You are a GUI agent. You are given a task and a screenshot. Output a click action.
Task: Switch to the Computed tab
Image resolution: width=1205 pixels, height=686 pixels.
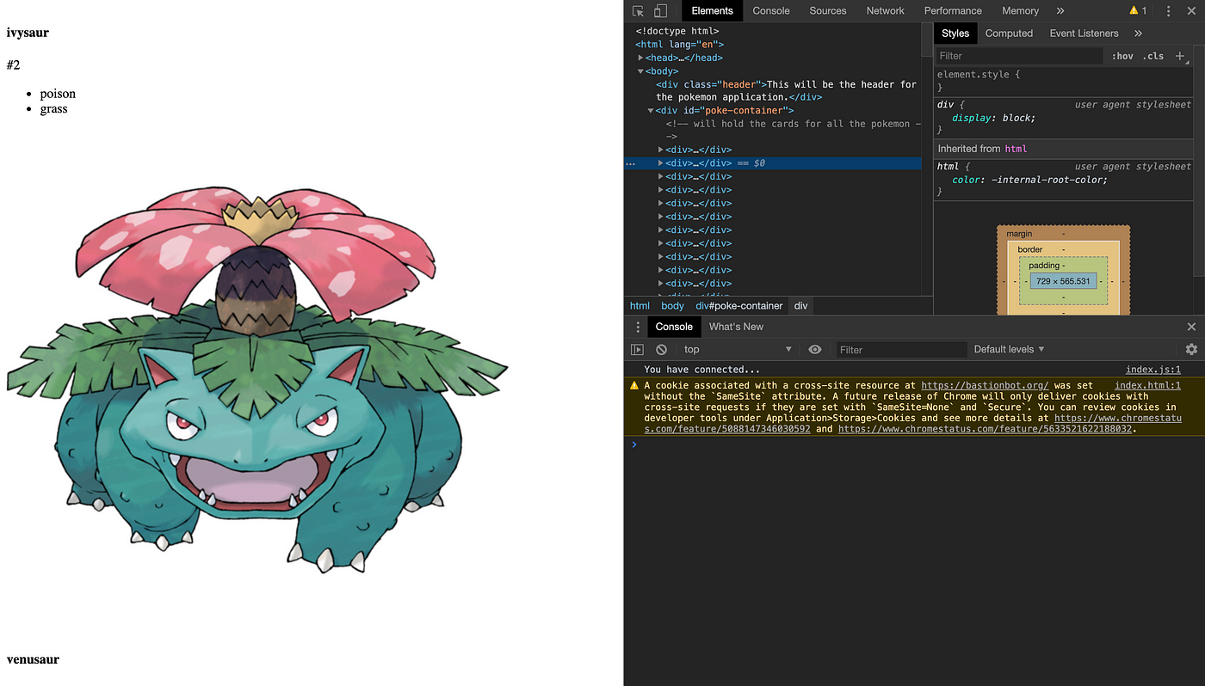(1009, 34)
